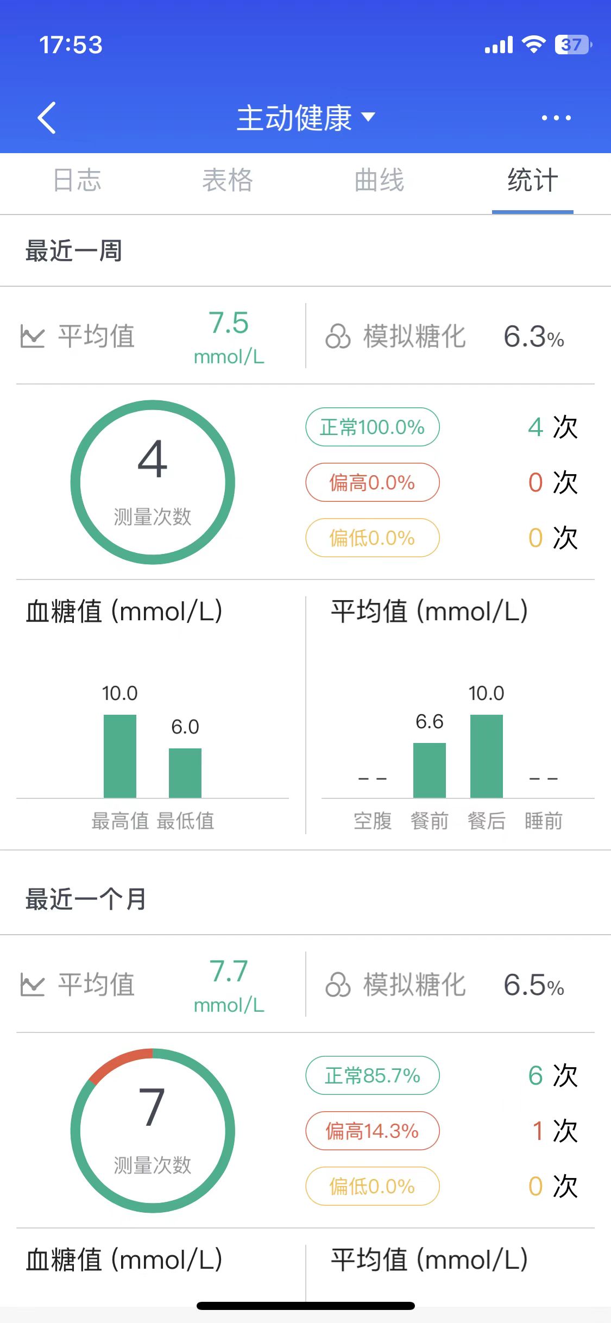Open the 曲线 tab
Viewport: 611px width, 1323px height.
click(x=380, y=180)
